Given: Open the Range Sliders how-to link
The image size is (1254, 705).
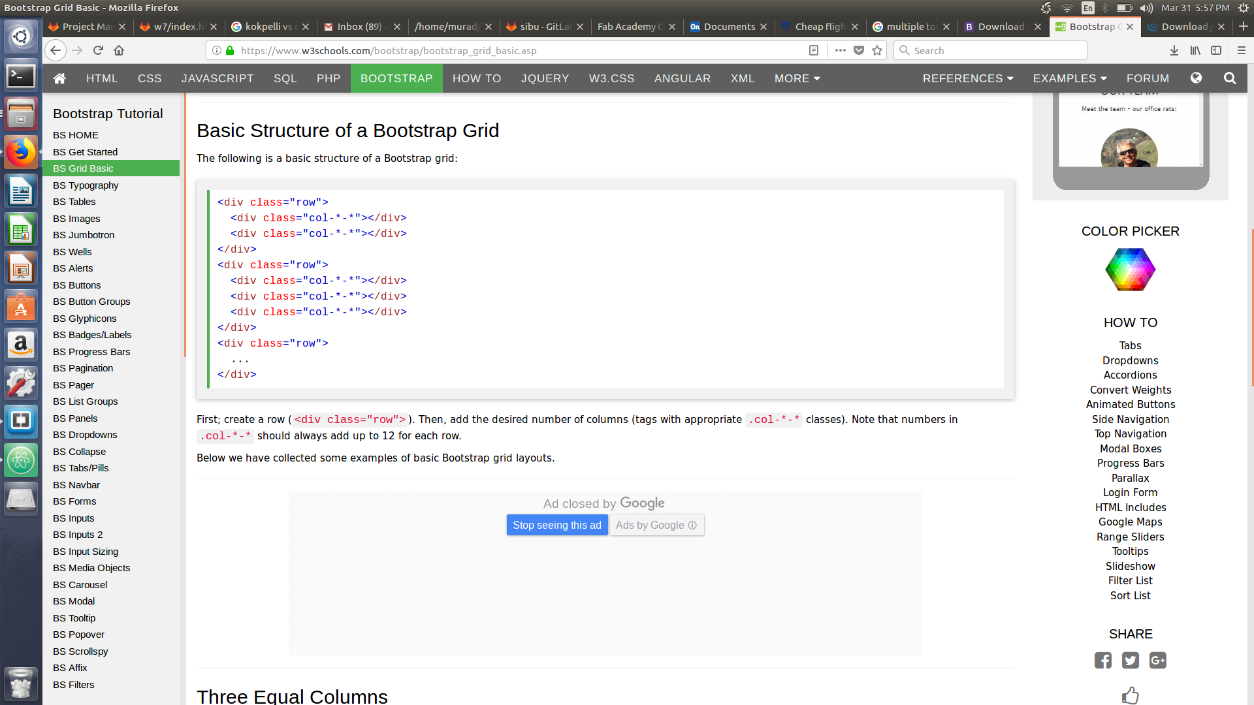Looking at the screenshot, I should click(x=1130, y=537).
